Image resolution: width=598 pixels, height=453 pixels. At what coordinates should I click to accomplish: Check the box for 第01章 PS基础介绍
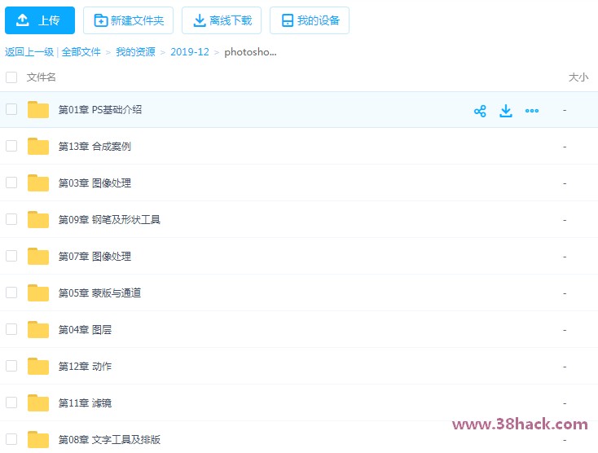pos(11,109)
